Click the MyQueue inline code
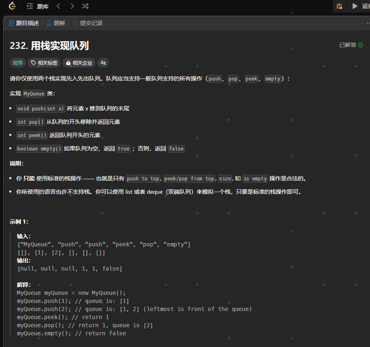This screenshot has height=347, width=370. click(34, 94)
